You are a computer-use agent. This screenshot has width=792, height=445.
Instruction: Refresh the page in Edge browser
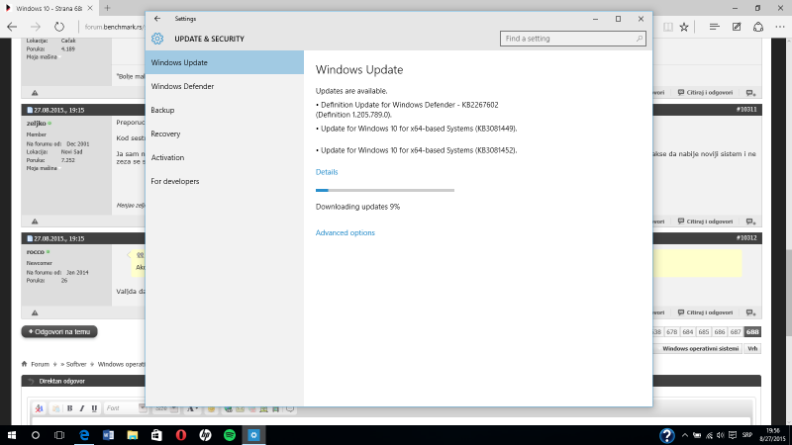[x=59, y=27]
